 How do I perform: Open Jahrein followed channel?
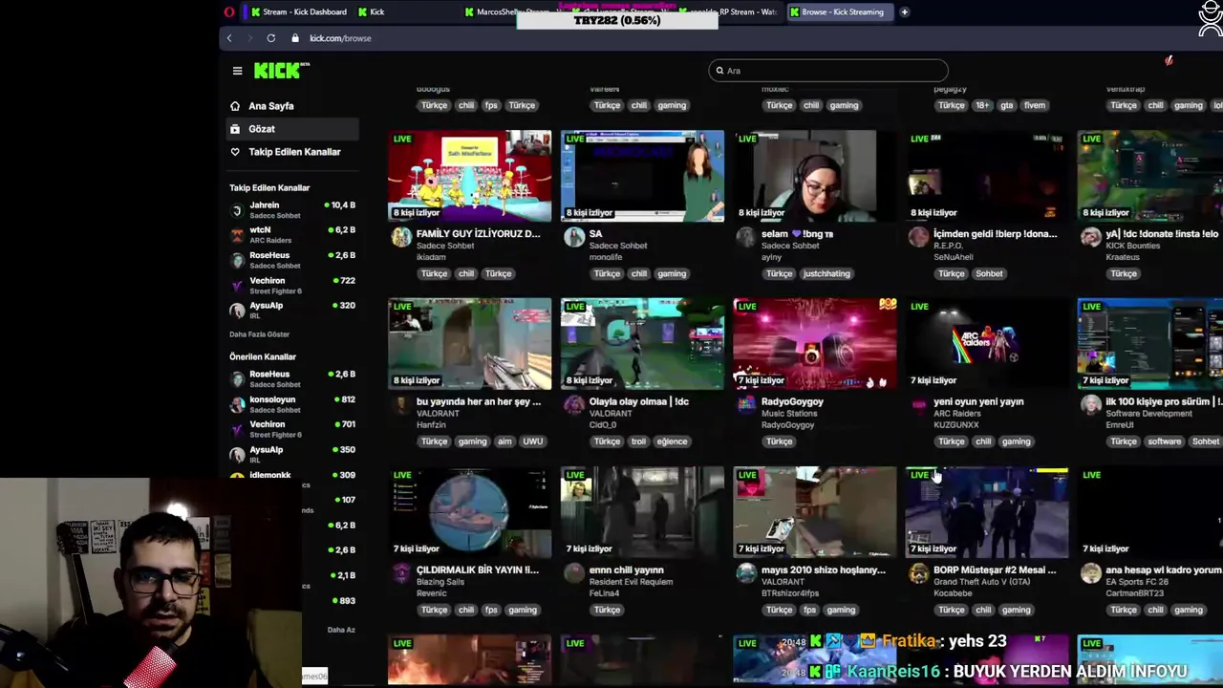[x=293, y=209]
